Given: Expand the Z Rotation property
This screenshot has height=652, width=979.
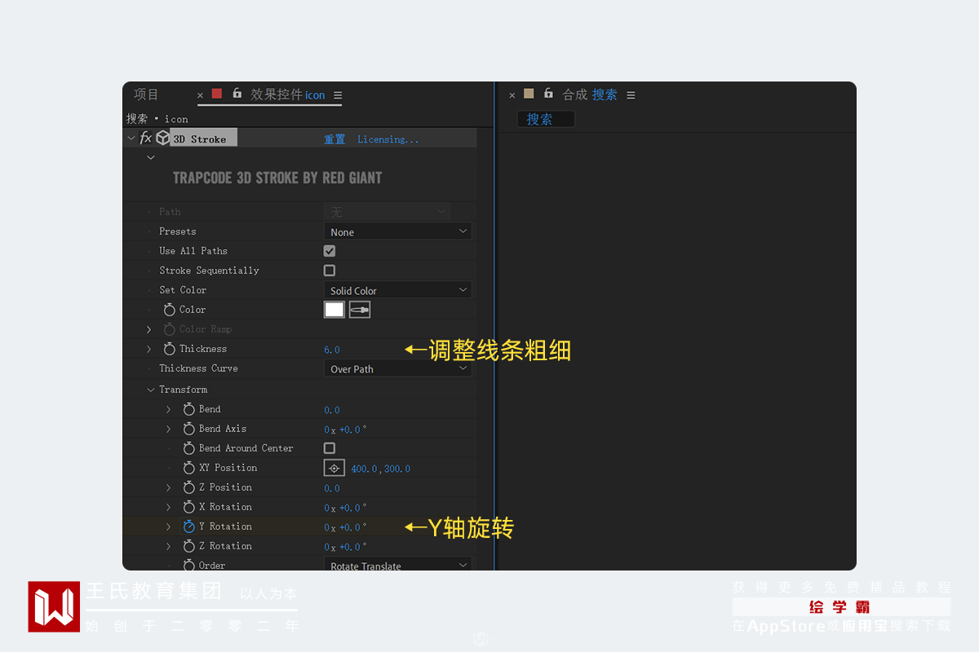Looking at the screenshot, I should pos(169,546).
